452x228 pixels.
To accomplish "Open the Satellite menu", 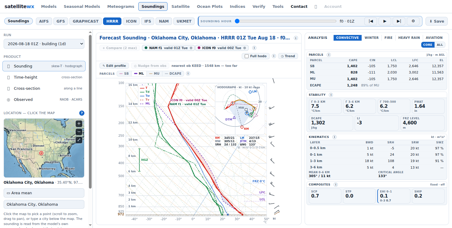I will [180, 6].
